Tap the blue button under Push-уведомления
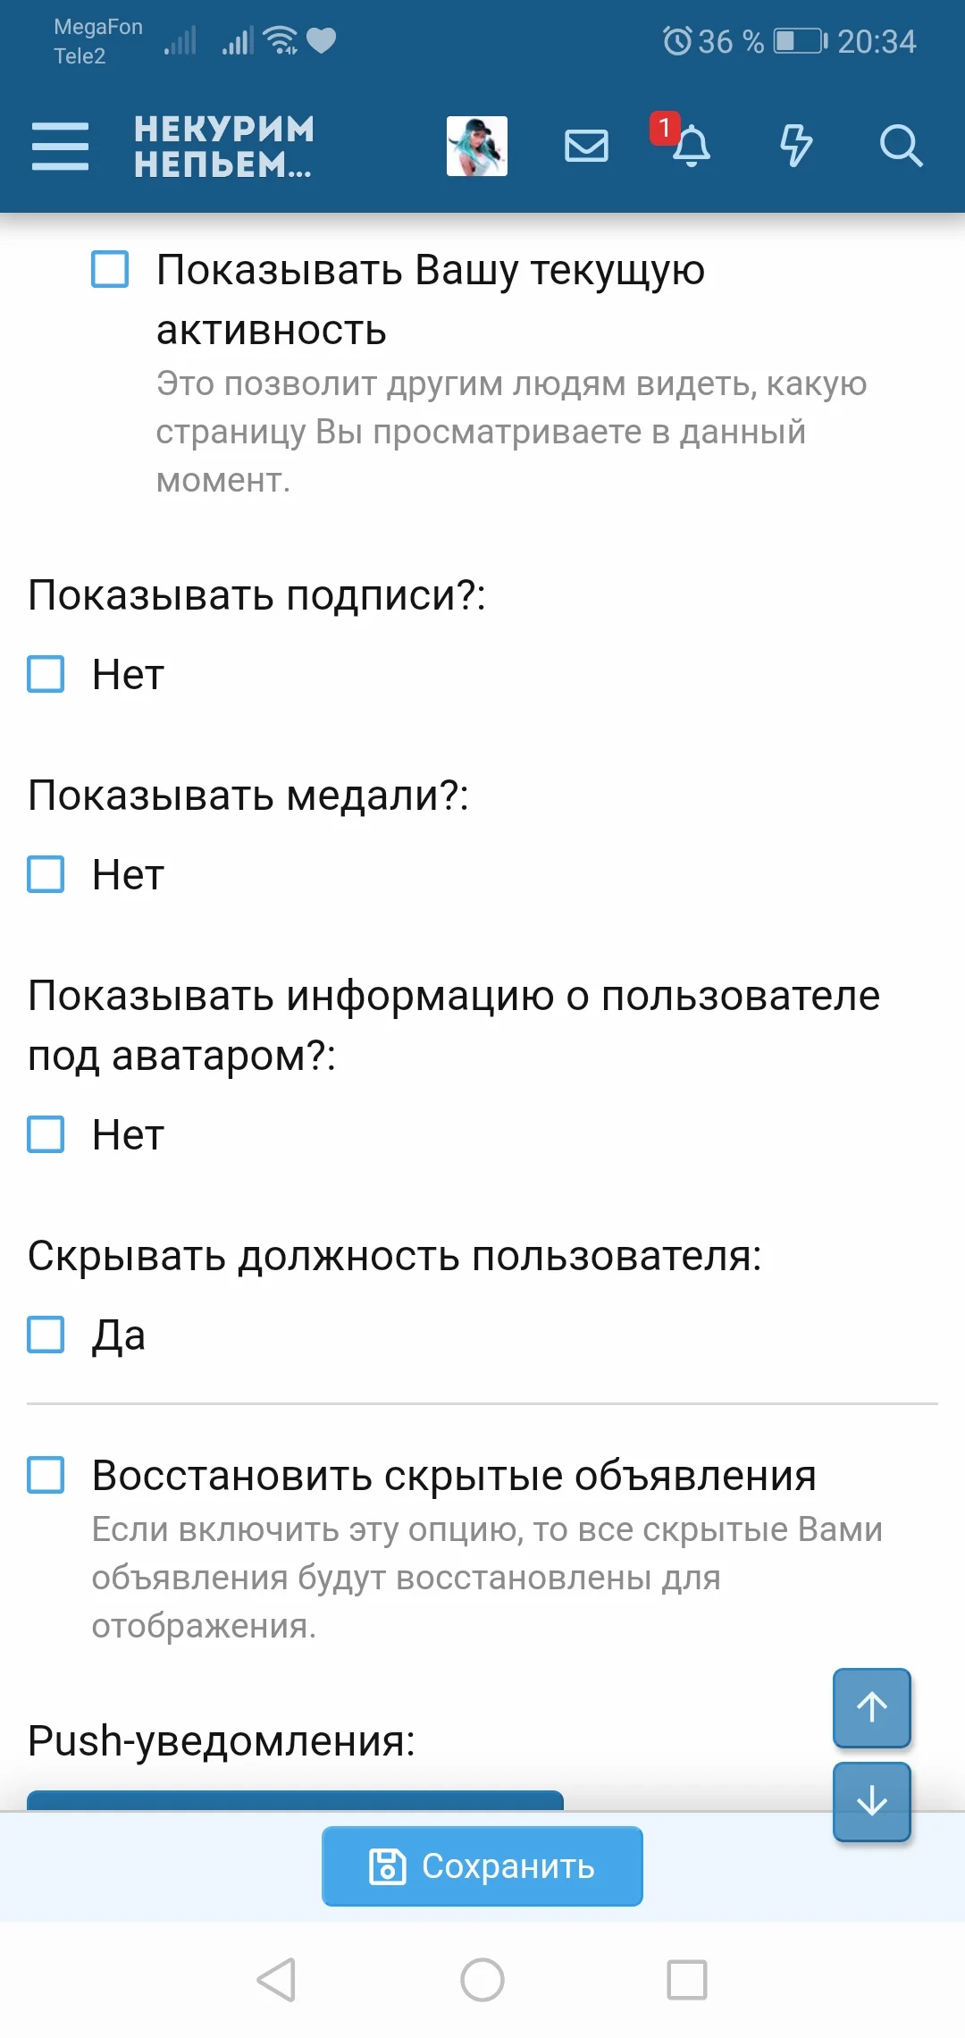Image resolution: width=965 pixels, height=2038 pixels. tap(295, 1799)
